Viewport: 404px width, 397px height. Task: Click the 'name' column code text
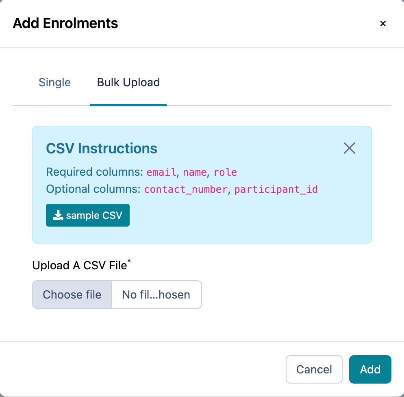pyautogui.click(x=195, y=172)
